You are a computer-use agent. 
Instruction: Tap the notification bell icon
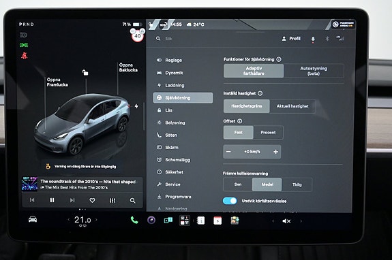313,39
